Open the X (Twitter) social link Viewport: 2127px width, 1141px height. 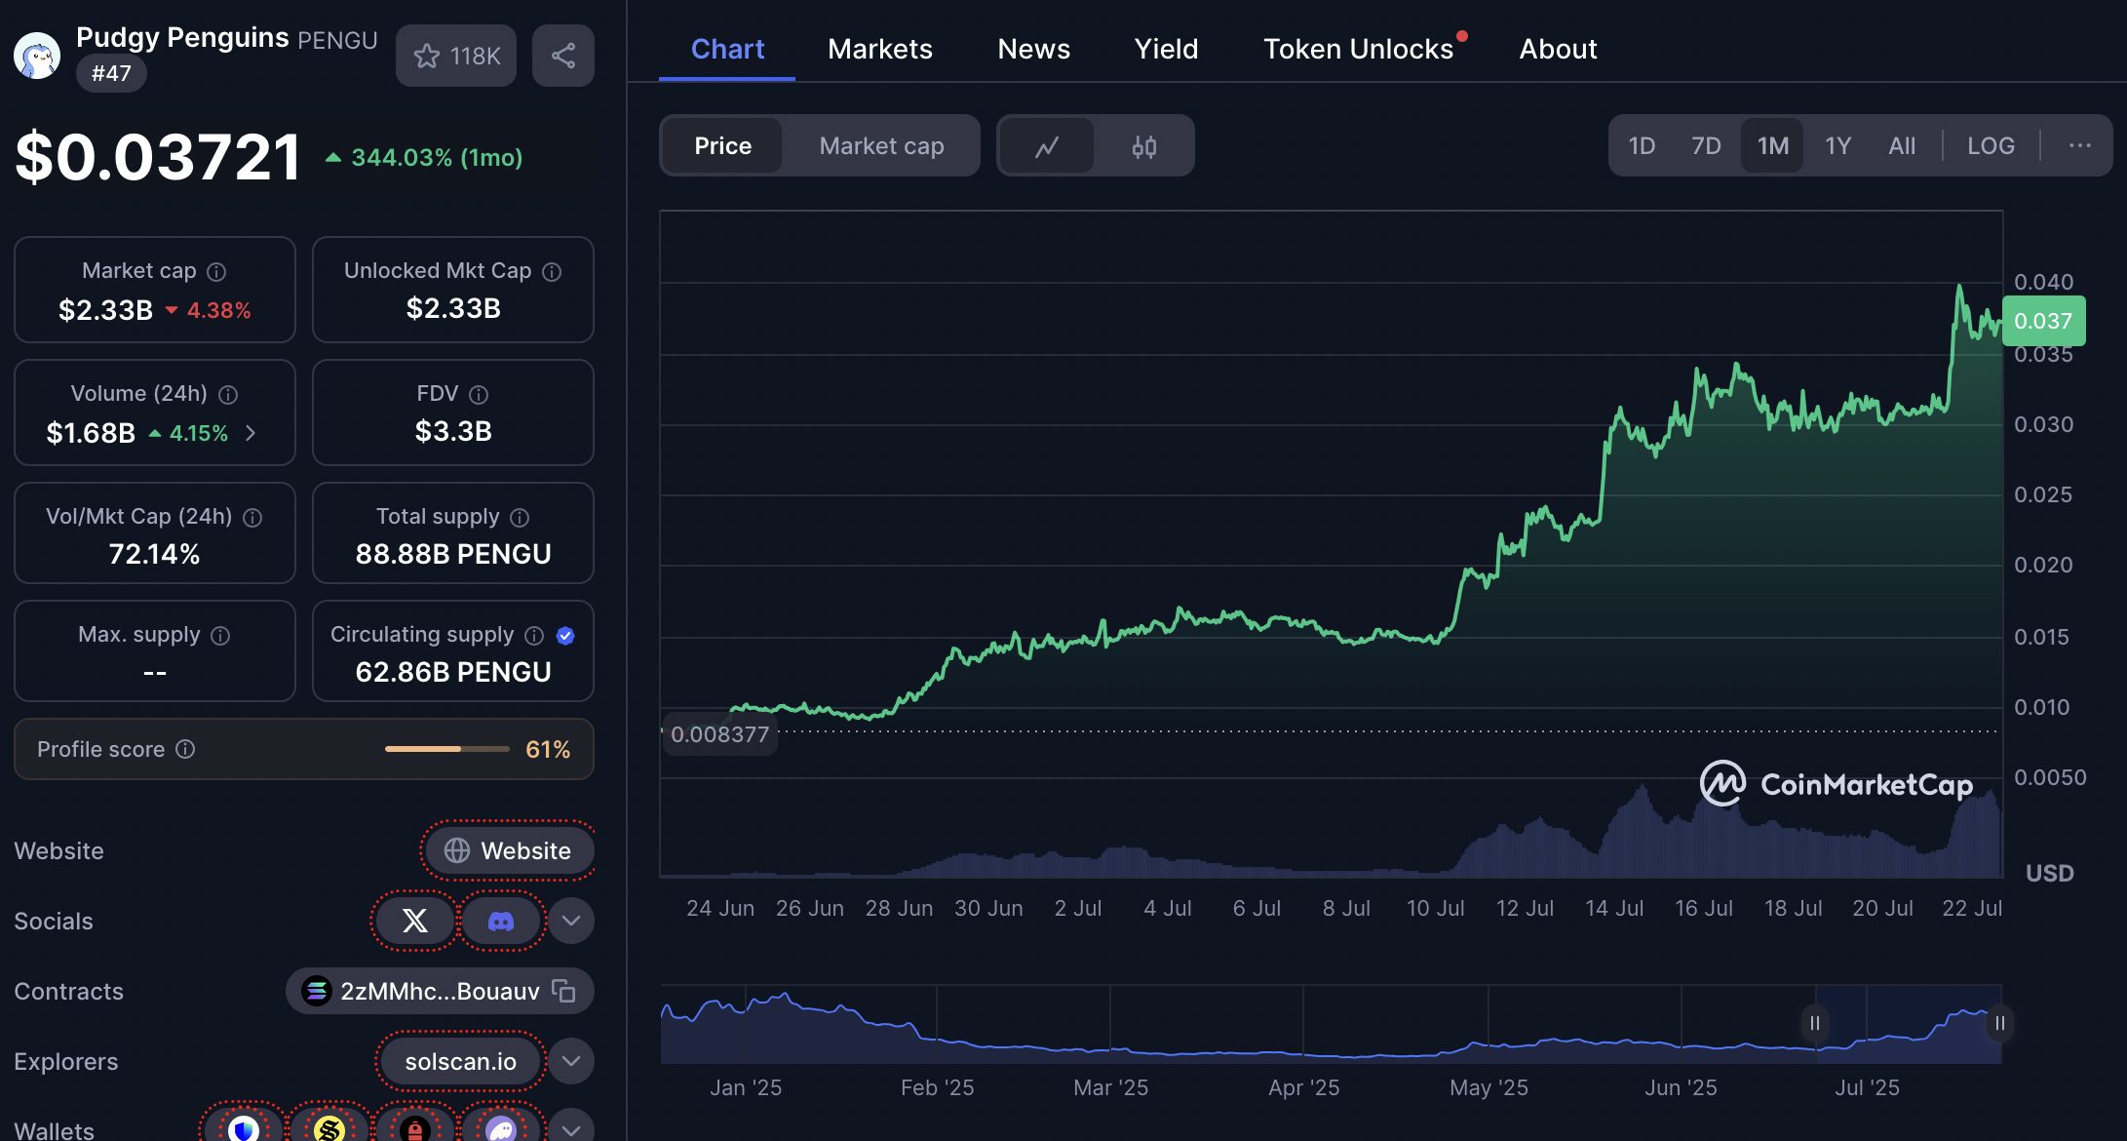(415, 921)
